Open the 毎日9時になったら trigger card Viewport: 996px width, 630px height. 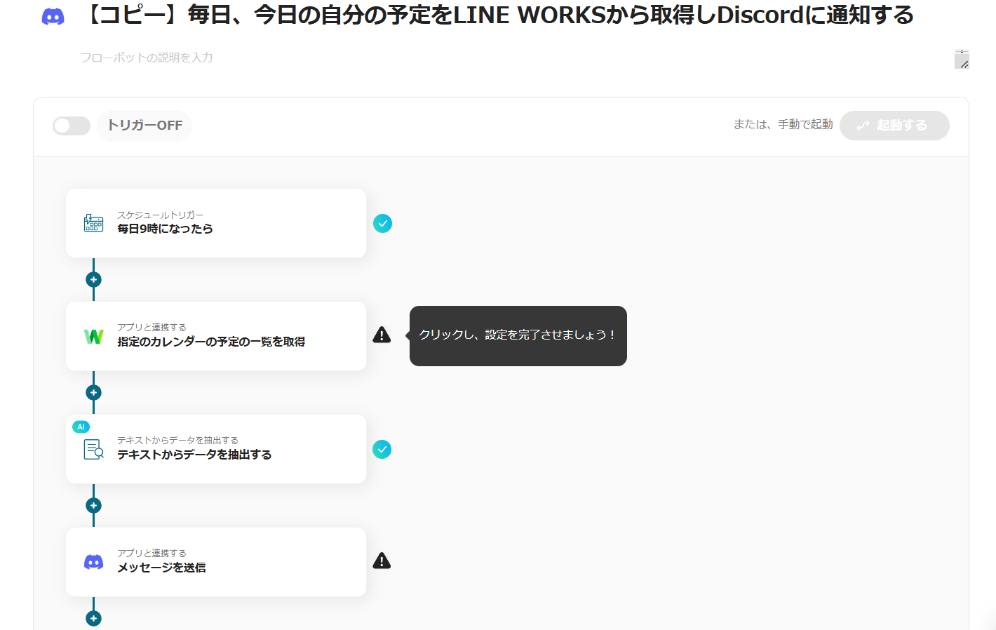tap(216, 223)
